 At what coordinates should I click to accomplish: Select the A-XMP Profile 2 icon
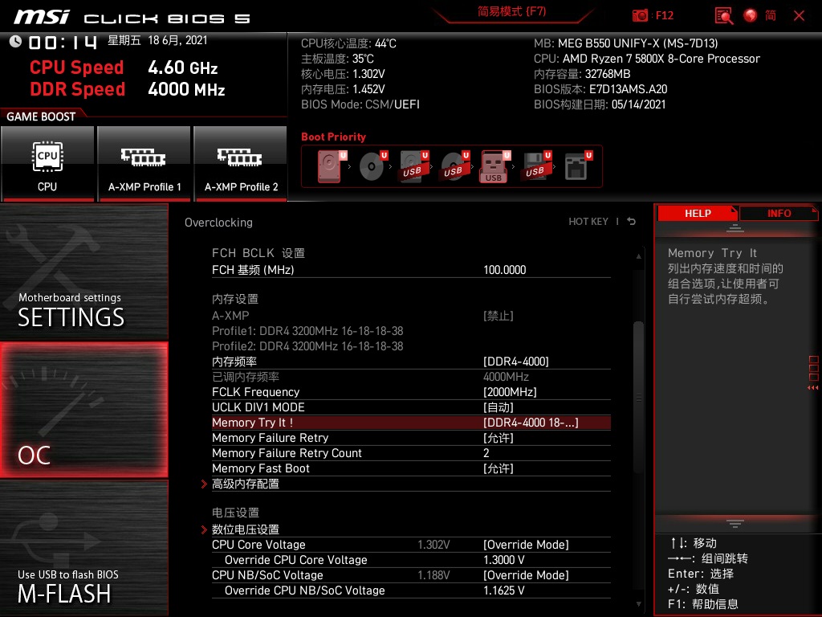click(x=240, y=157)
